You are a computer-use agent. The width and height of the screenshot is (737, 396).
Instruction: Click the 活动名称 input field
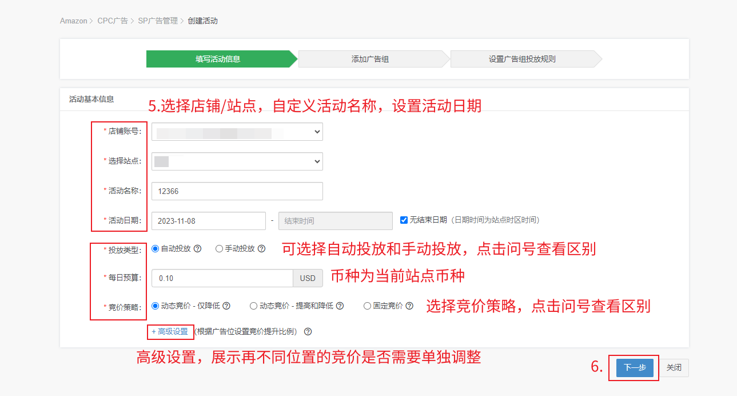coord(237,191)
